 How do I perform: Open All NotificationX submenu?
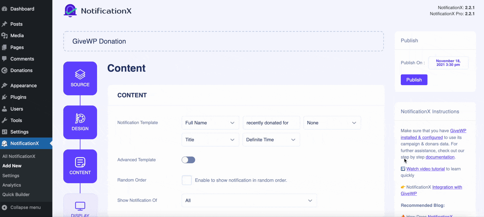tap(19, 156)
